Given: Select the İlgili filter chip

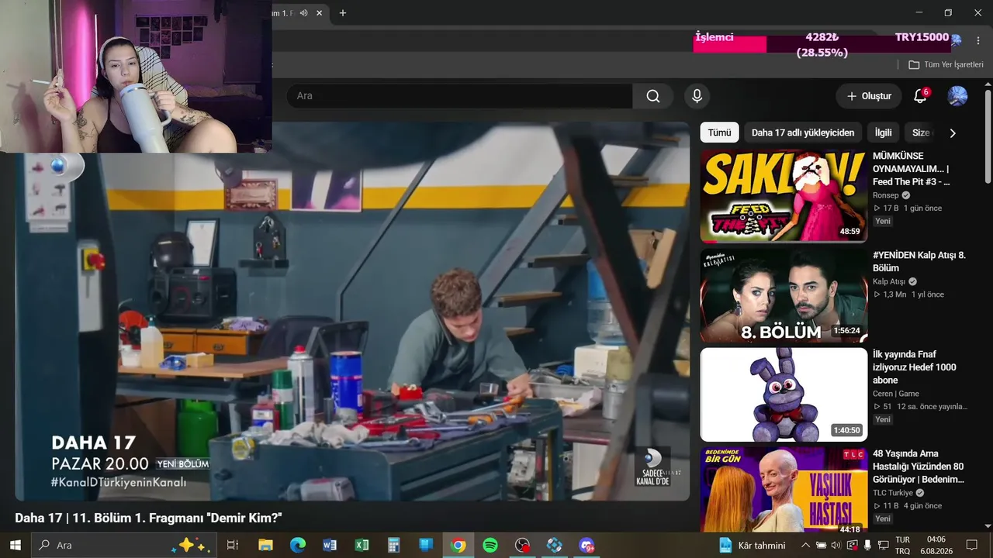Looking at the screenshot, I should [x=883, y=133].
